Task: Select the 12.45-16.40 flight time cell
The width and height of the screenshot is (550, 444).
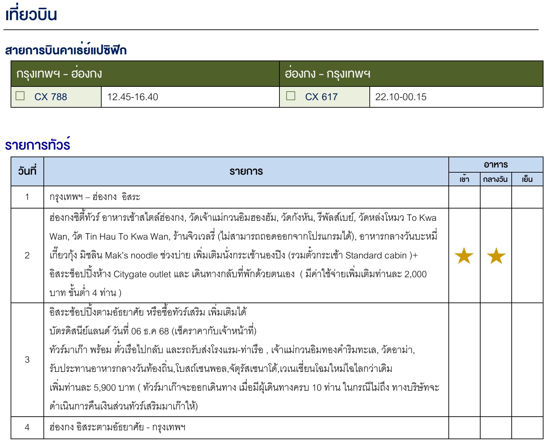Action: click(133, 97)
